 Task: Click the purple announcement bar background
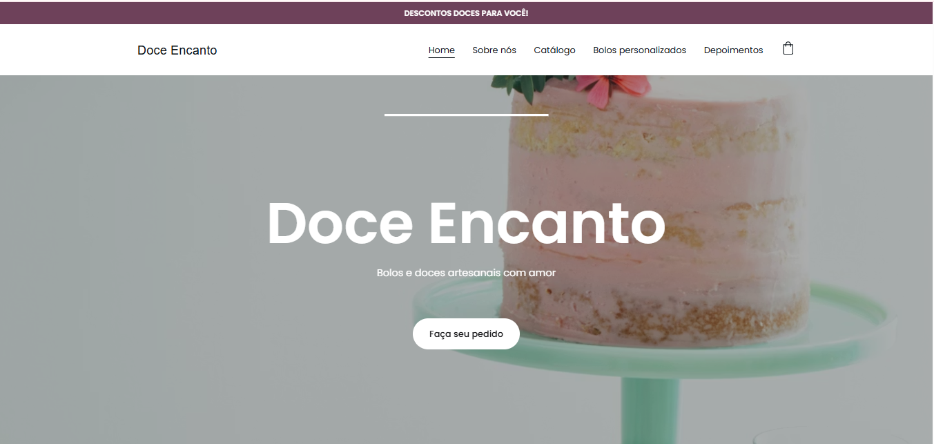point(207,13)
